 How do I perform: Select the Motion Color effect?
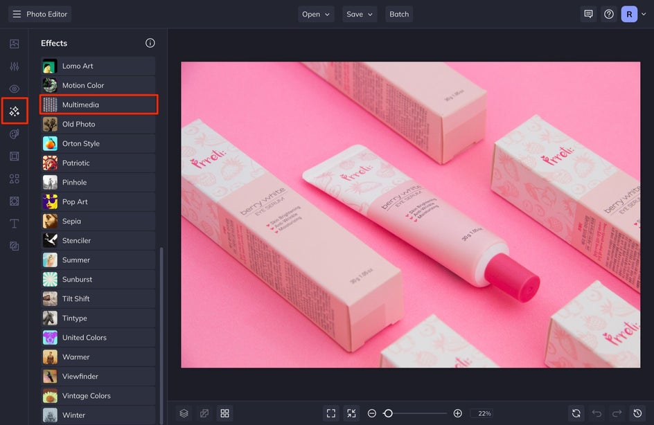[98, 85]
